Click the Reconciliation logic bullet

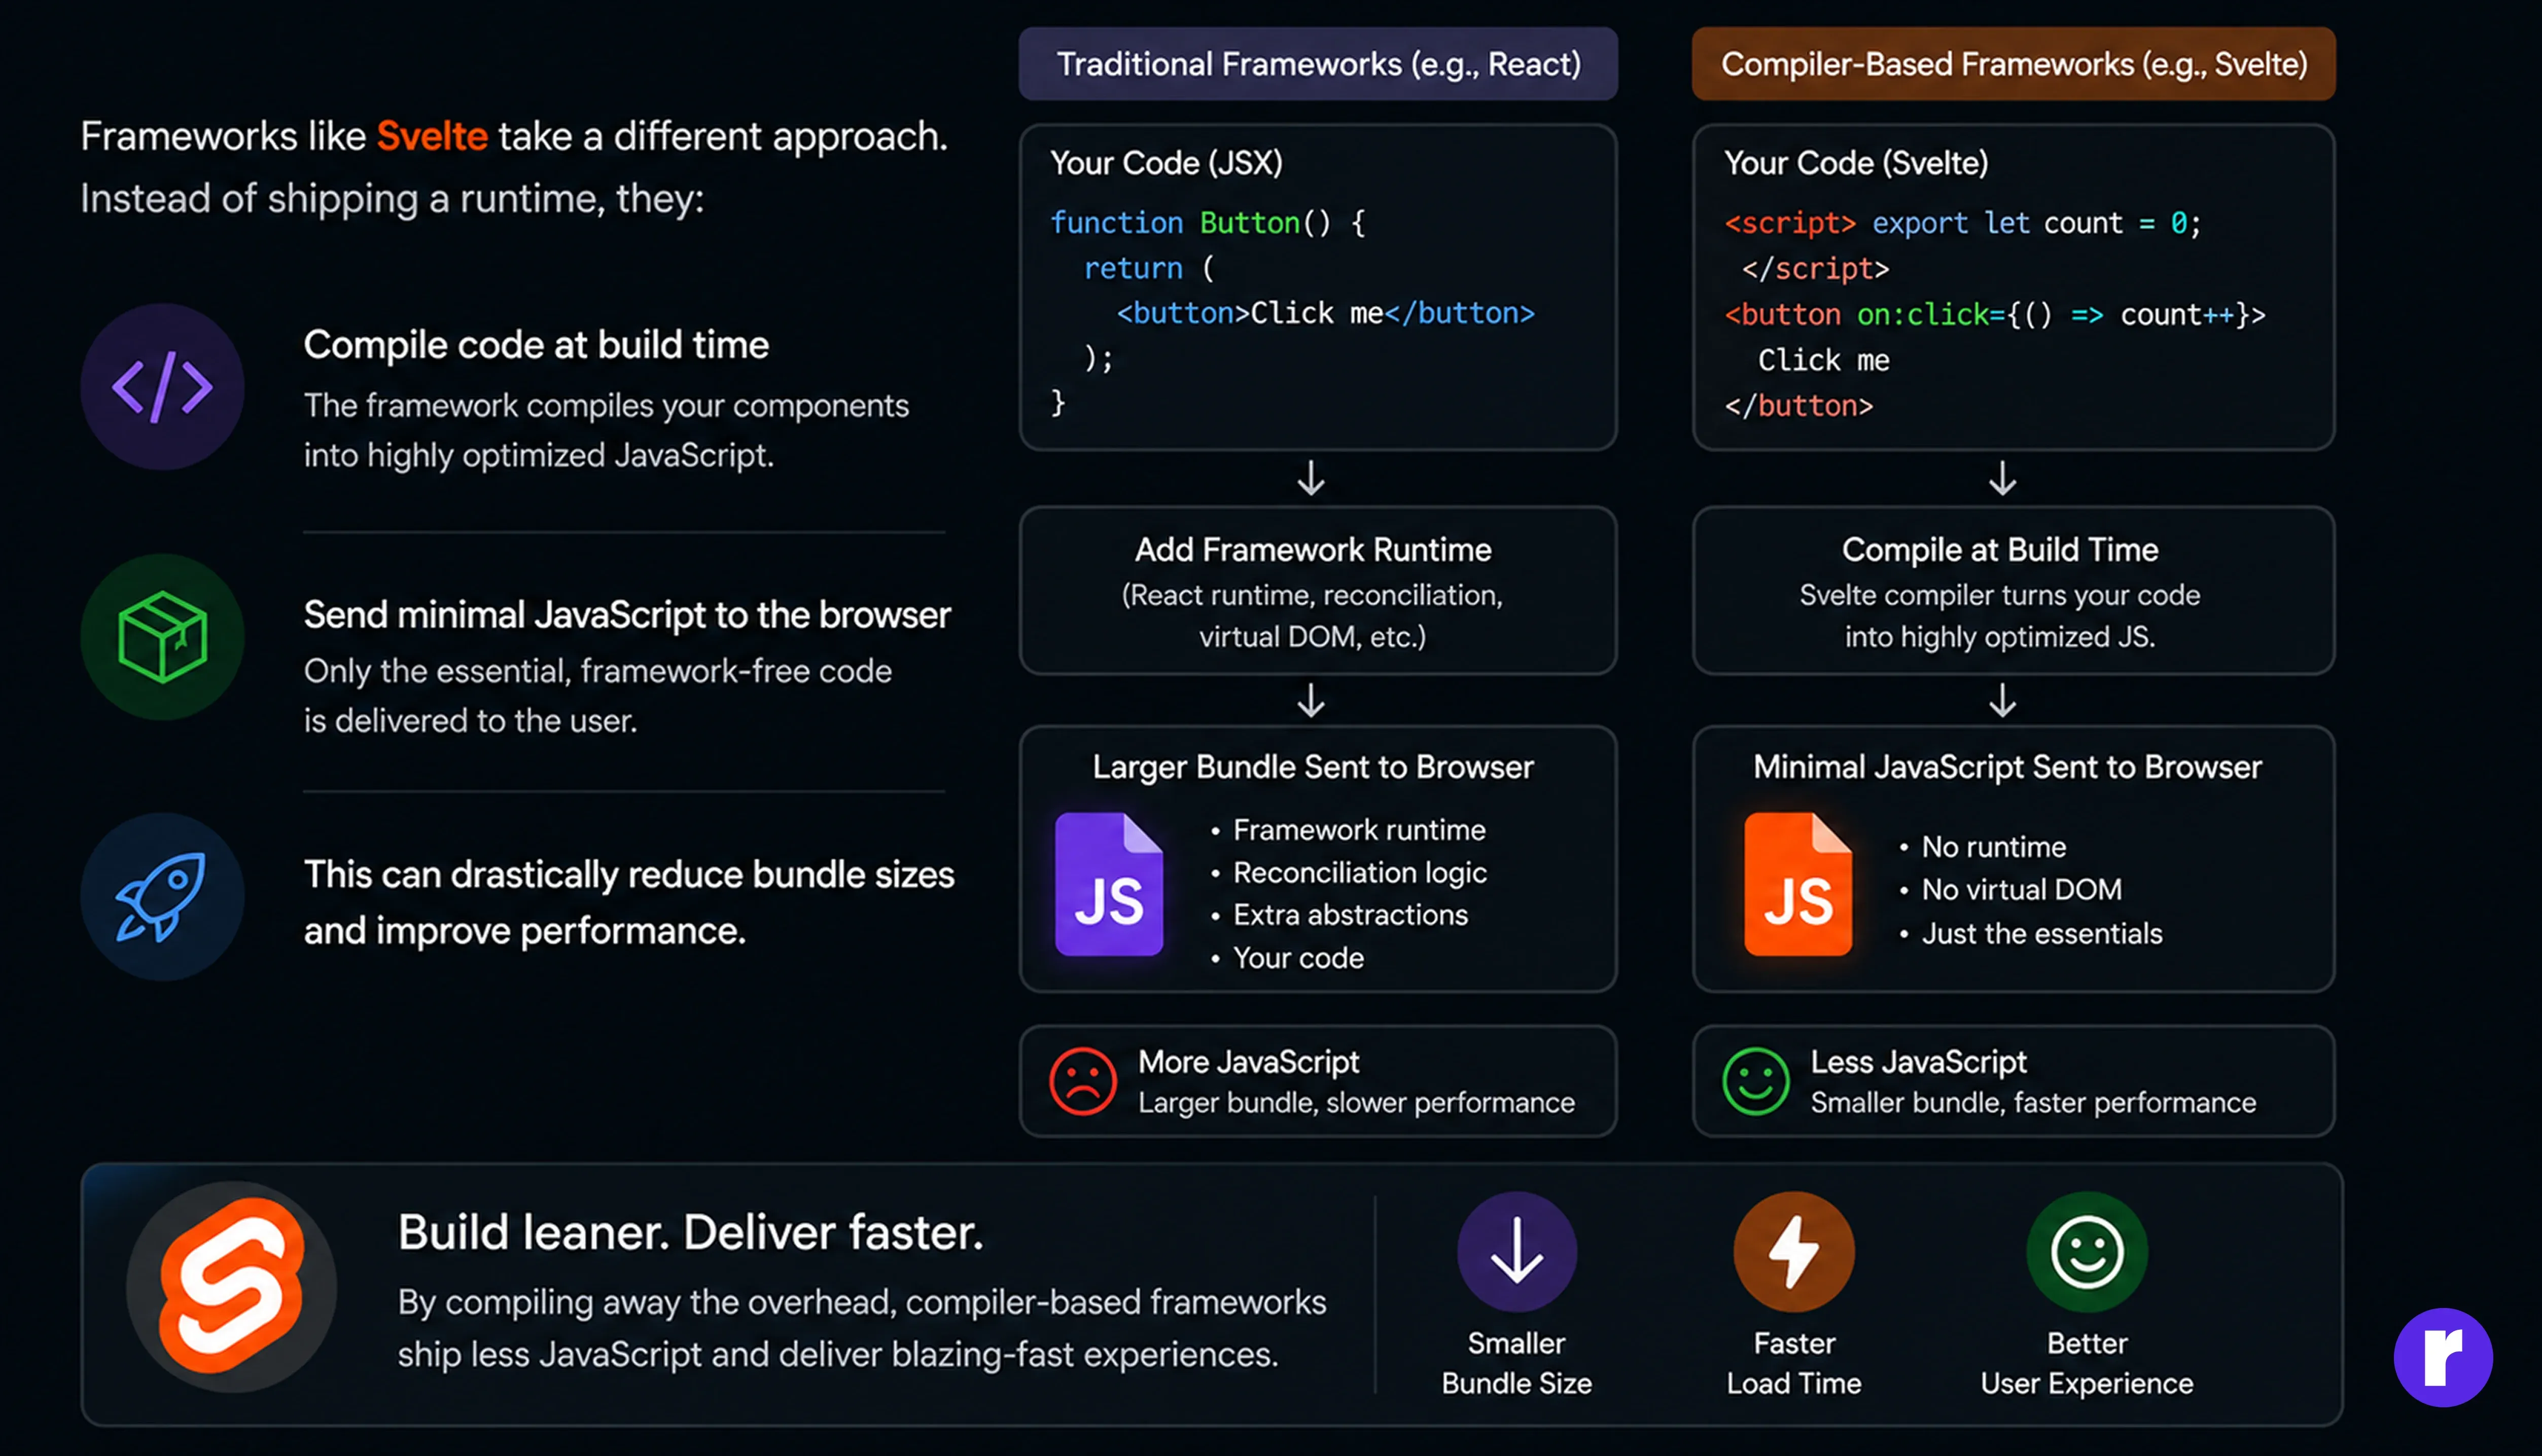[1349, 872]
